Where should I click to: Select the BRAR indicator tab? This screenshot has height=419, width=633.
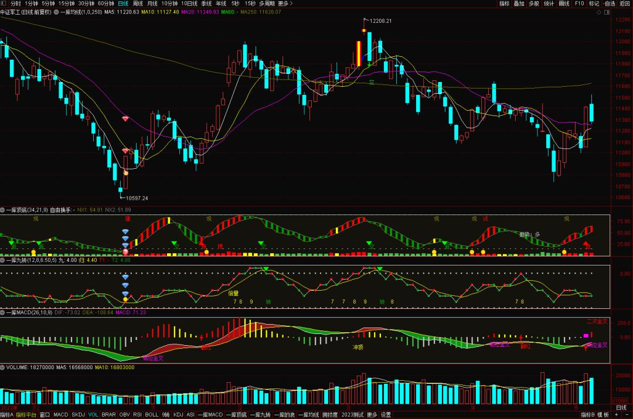108,414
